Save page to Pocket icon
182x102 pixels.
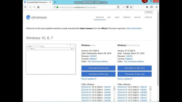click(x=127, y=7)
